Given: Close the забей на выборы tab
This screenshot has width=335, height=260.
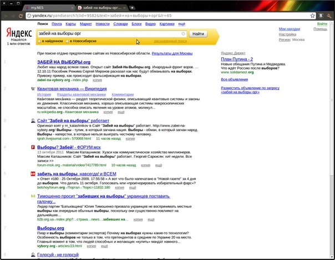Looking at the screenshot, I should click(125, 8).
